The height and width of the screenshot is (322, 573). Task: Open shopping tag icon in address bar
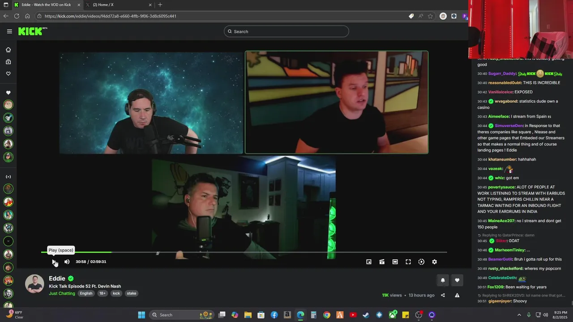pos(411,16)
